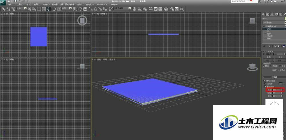This screenshot has width=286, height=140.
Task: Choose Rectangular Selection Region tool
Action: [39, 9]
